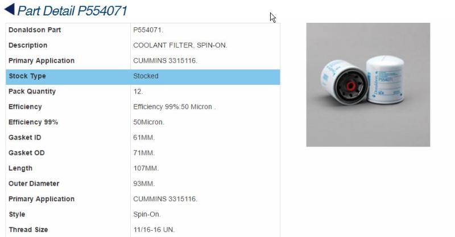Click the back arrow beside Part Detail

coord(9,9)
